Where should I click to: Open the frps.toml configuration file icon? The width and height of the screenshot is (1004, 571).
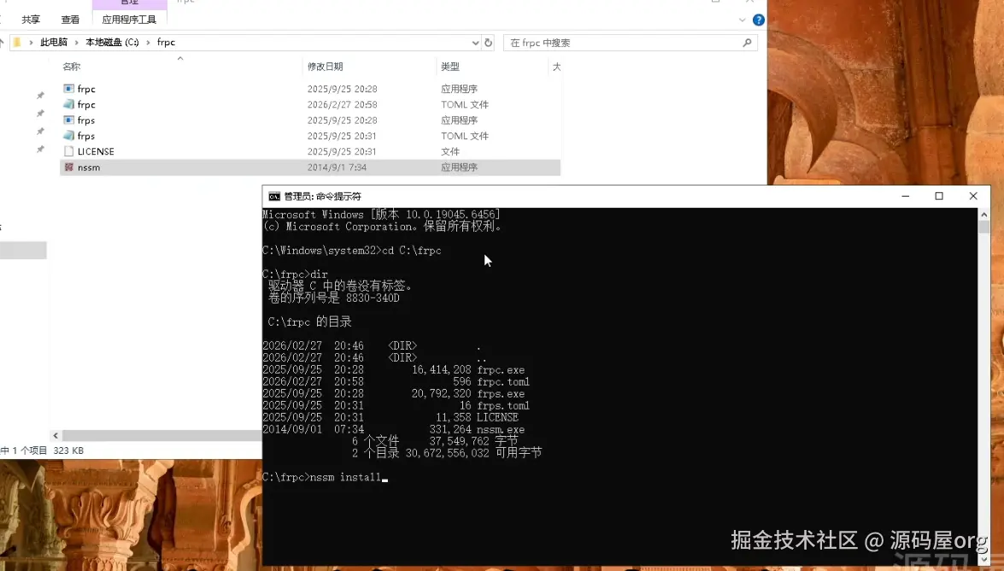click(69, 135)
